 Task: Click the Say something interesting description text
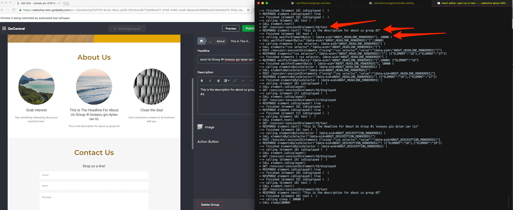coord(36,119)
